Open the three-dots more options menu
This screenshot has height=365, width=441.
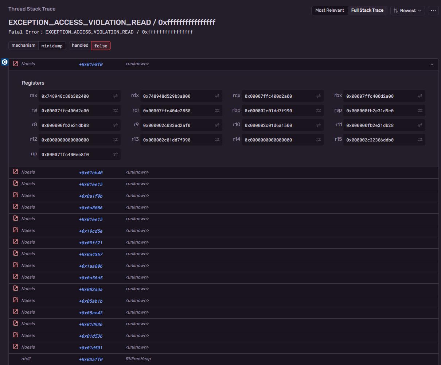(x=433, y=11)
